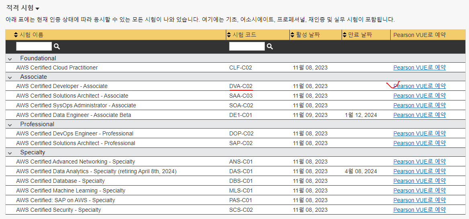
Task: Select AWS Certified Data Analytics - Specialty name
Action: (96, 172)
